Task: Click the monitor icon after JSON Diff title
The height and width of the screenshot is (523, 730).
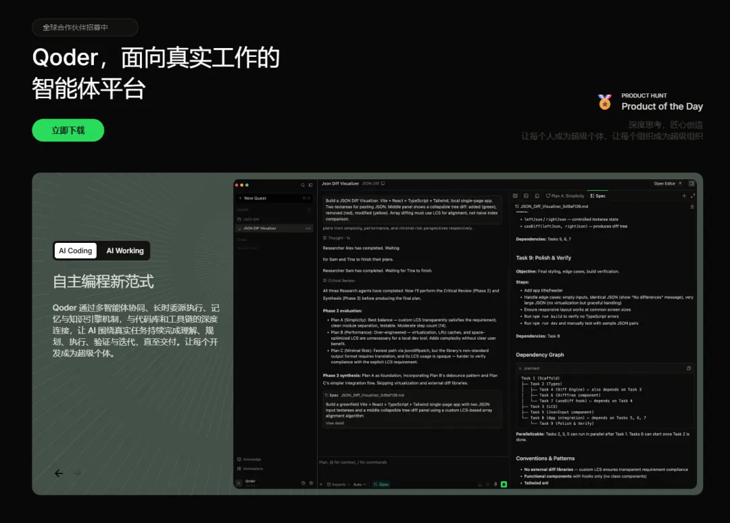Action: point(383,183)
